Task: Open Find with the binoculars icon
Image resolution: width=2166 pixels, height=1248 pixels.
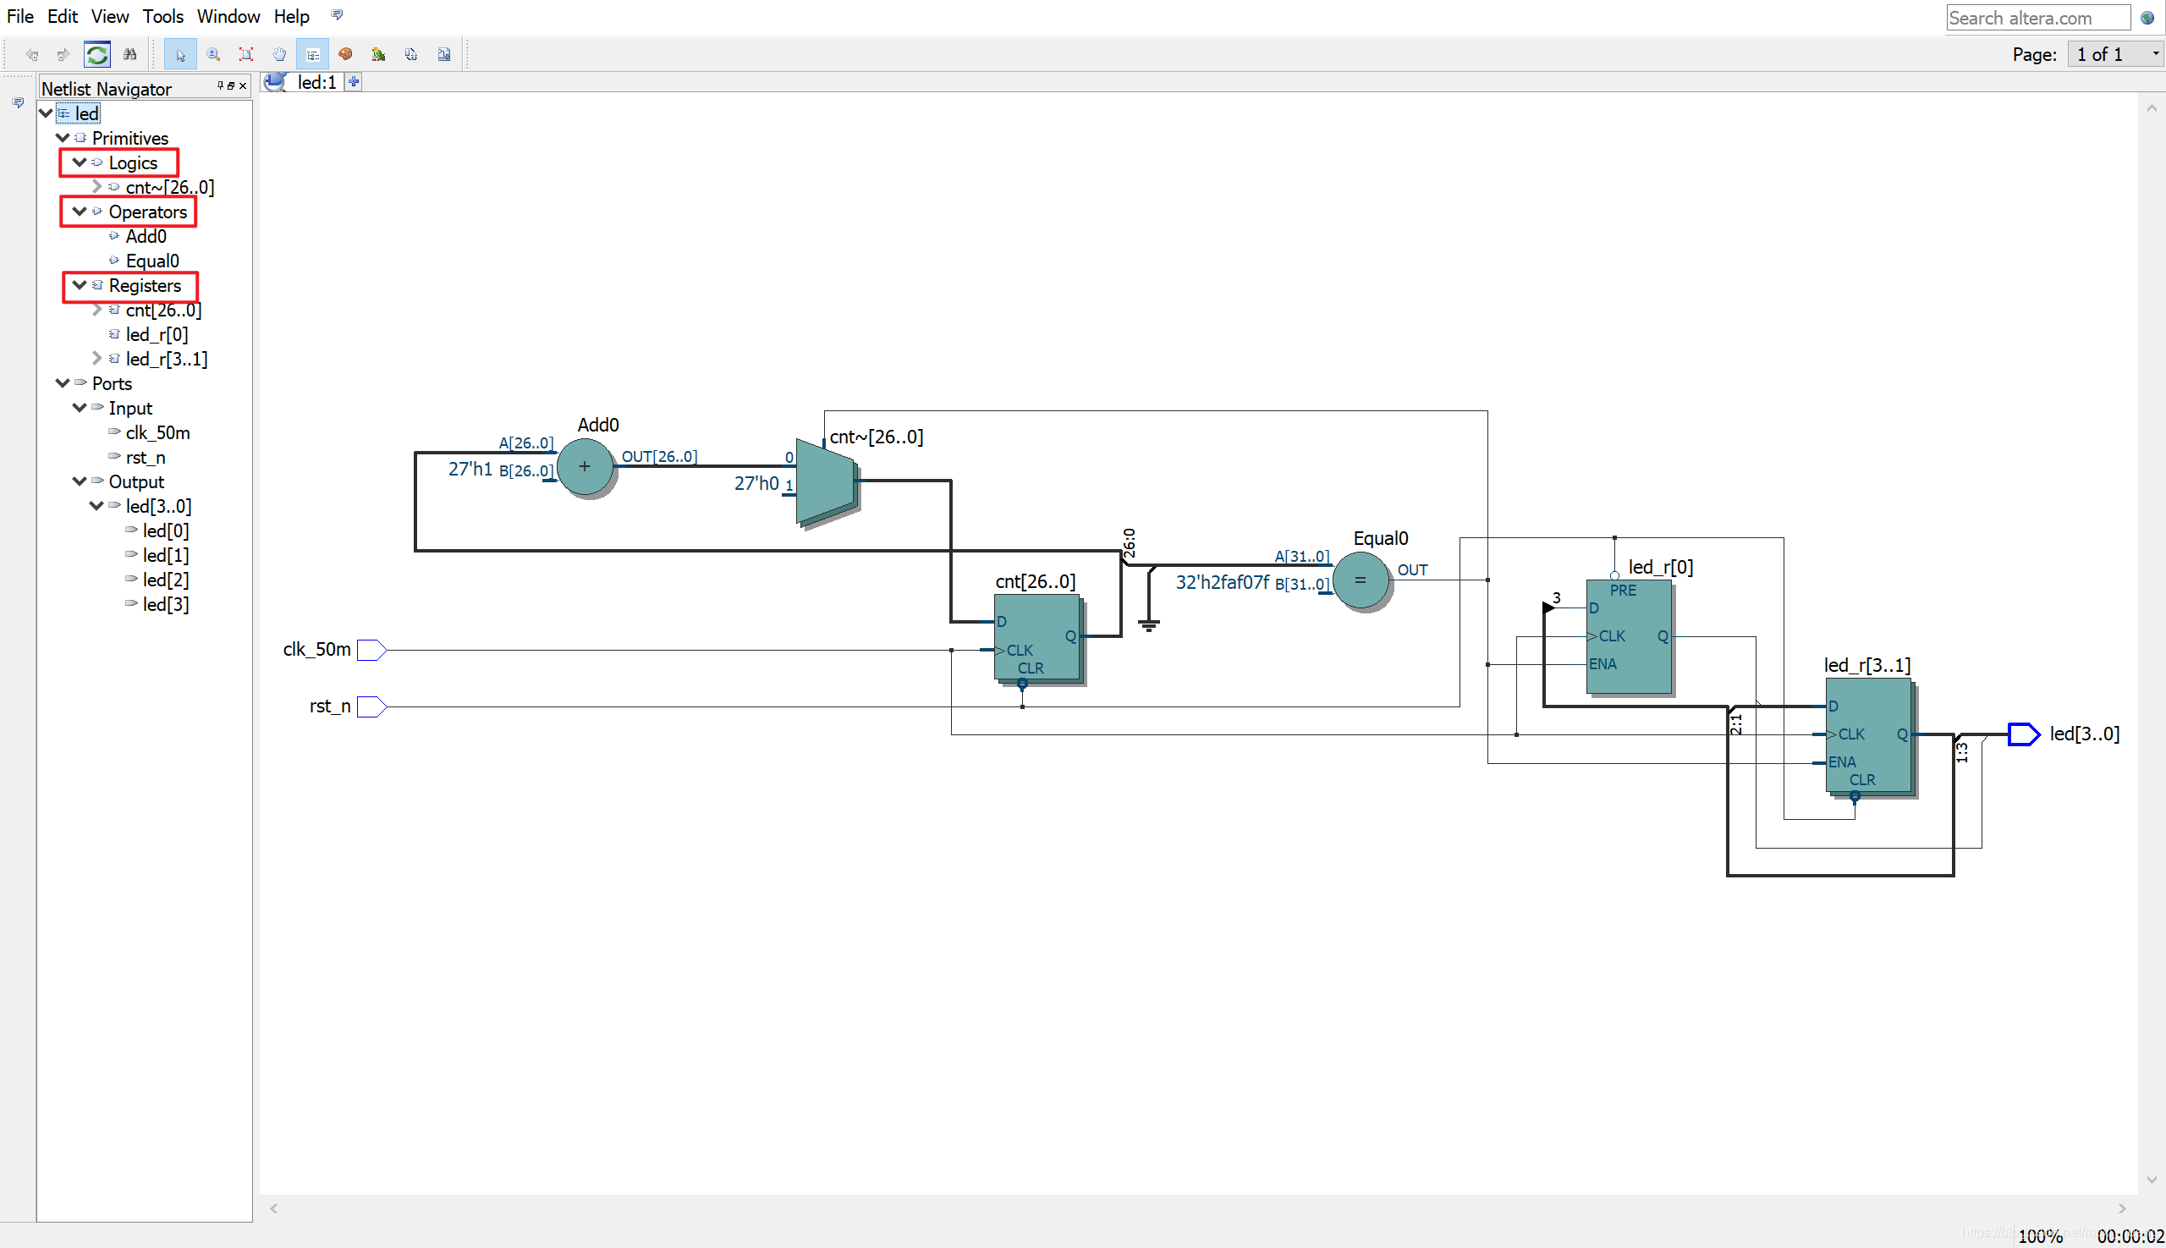Action: pyautogui.click(x=130, y=55)
